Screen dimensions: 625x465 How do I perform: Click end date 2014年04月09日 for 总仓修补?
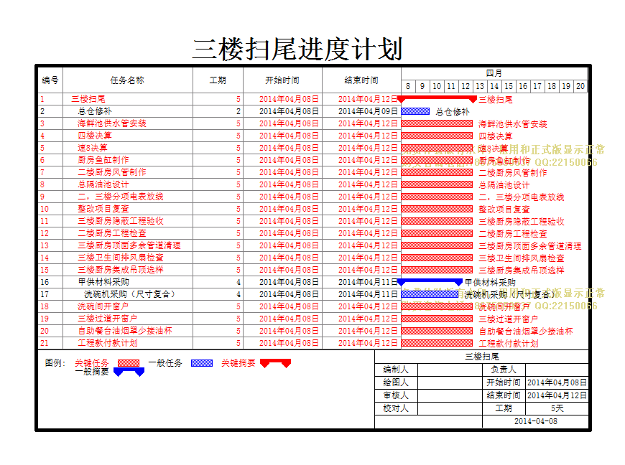click(x=368, y=111)
